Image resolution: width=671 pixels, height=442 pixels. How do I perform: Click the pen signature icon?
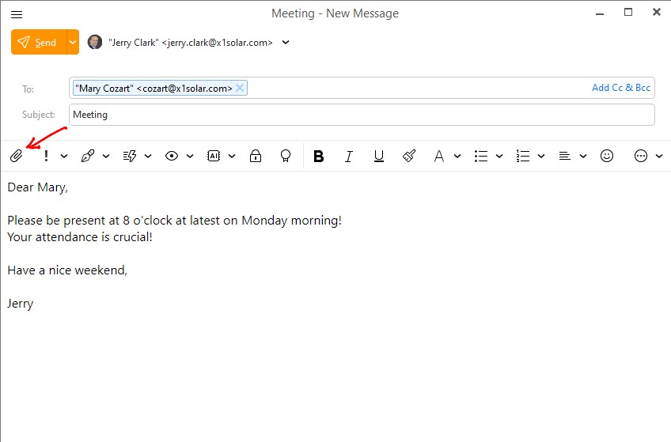click(x=88, y=157)
